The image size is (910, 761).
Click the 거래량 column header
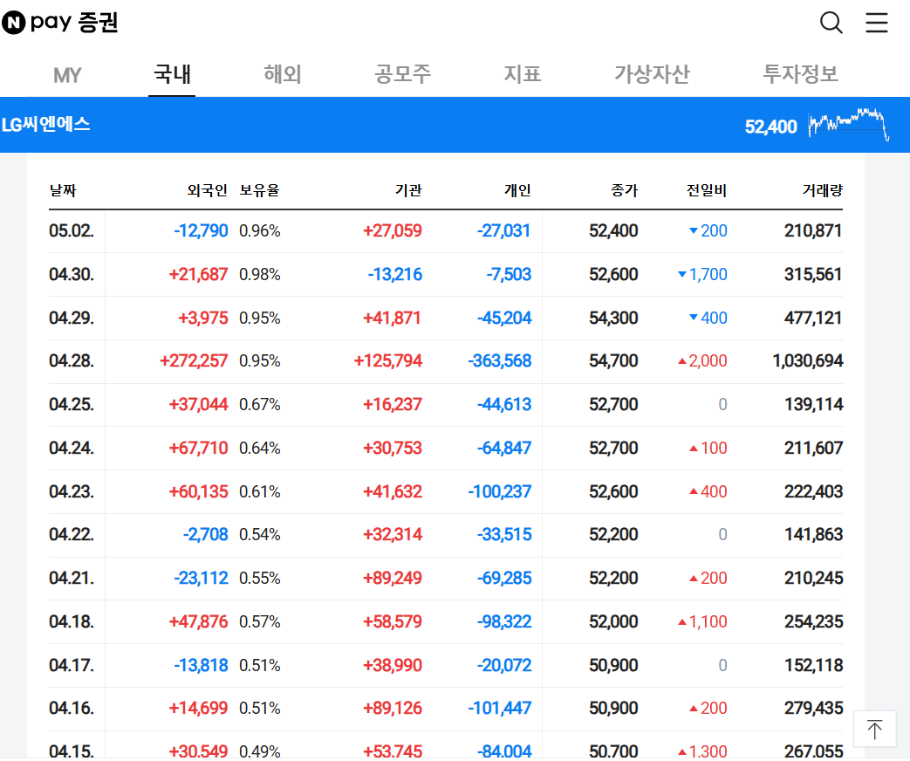pos(823,190)
